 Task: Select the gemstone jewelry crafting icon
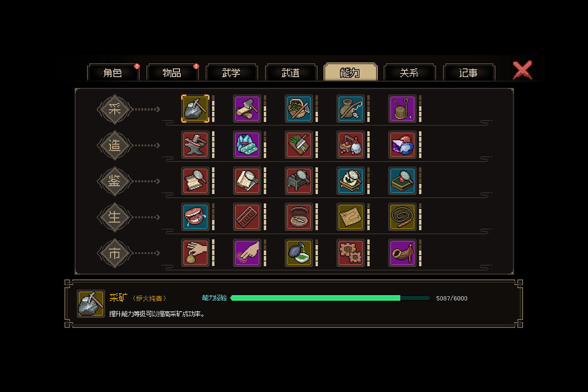tap(402, 145)
